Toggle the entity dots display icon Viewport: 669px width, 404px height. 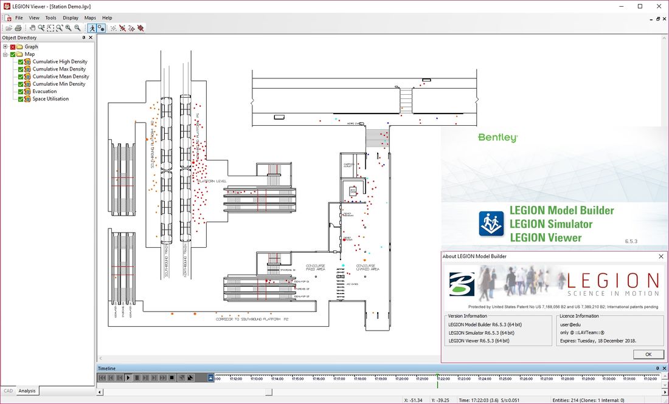101,28
